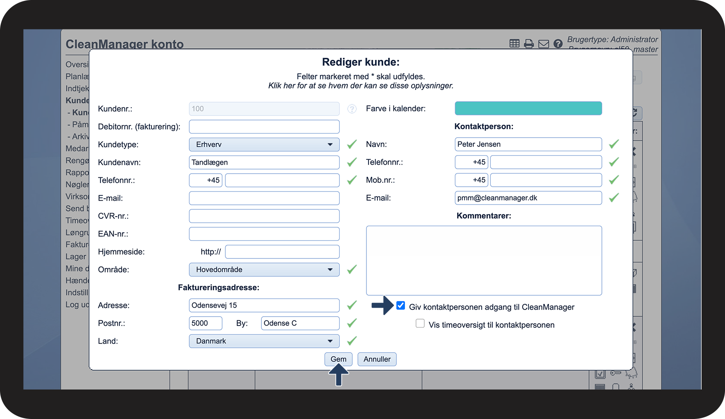The image size is (725, 419).
Task: Save the customer with the Gem button
Action: tap(338, 359)
